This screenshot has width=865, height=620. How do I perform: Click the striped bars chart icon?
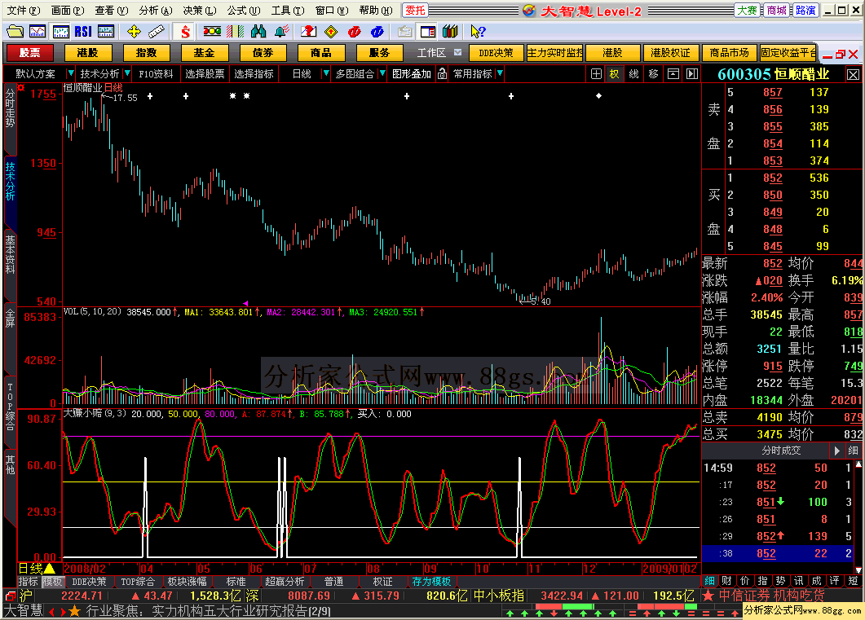point(235,32)
